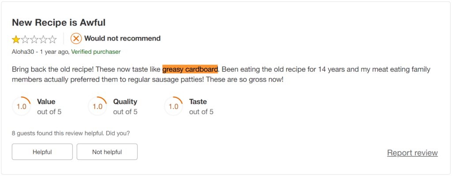Open the Report review link
This screenshot has width=452, height=176.
pyautogui.click(x=412, y=153)
